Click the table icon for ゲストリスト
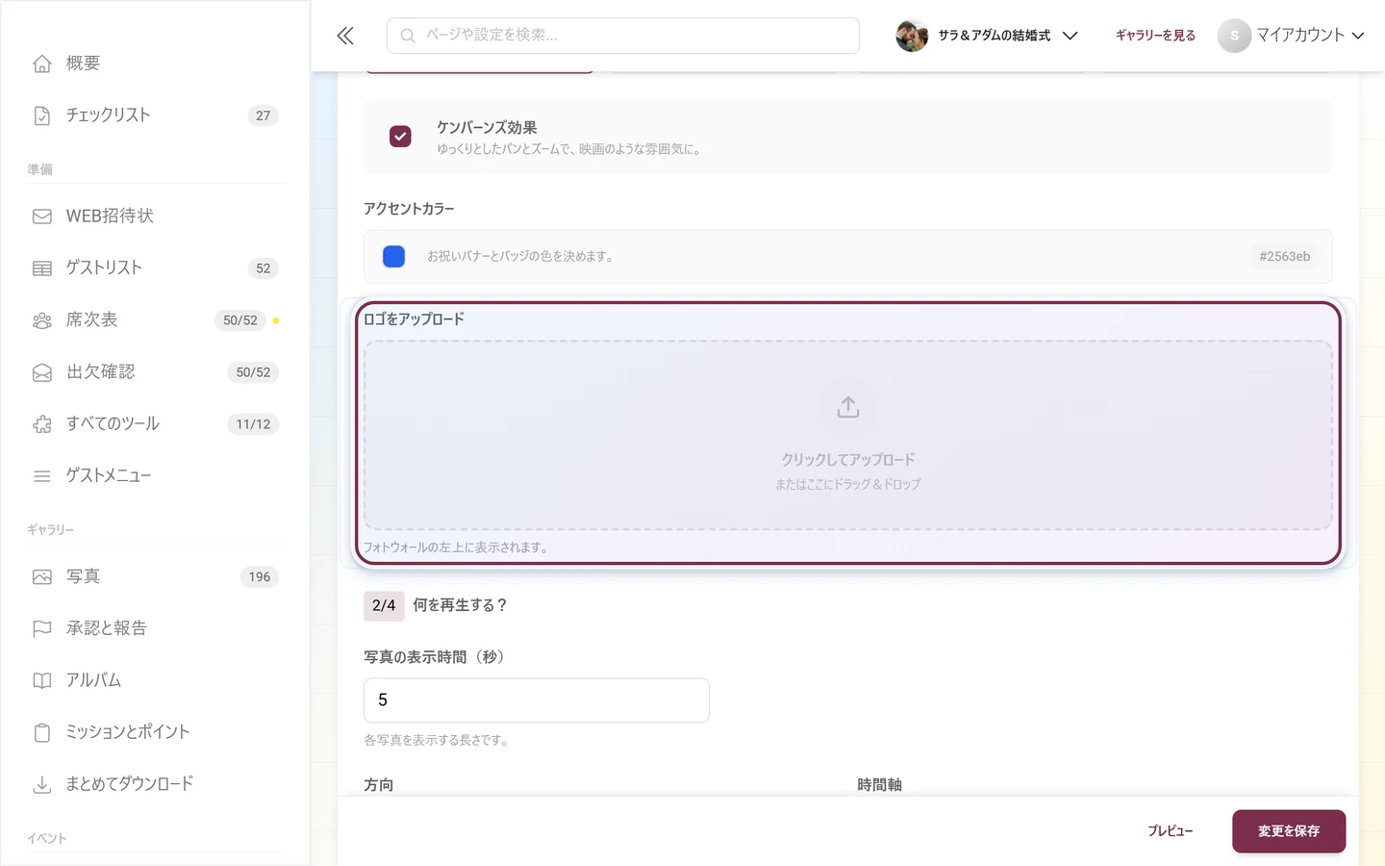The height and width of the screenshot is (866, 1385). point(42,268)
